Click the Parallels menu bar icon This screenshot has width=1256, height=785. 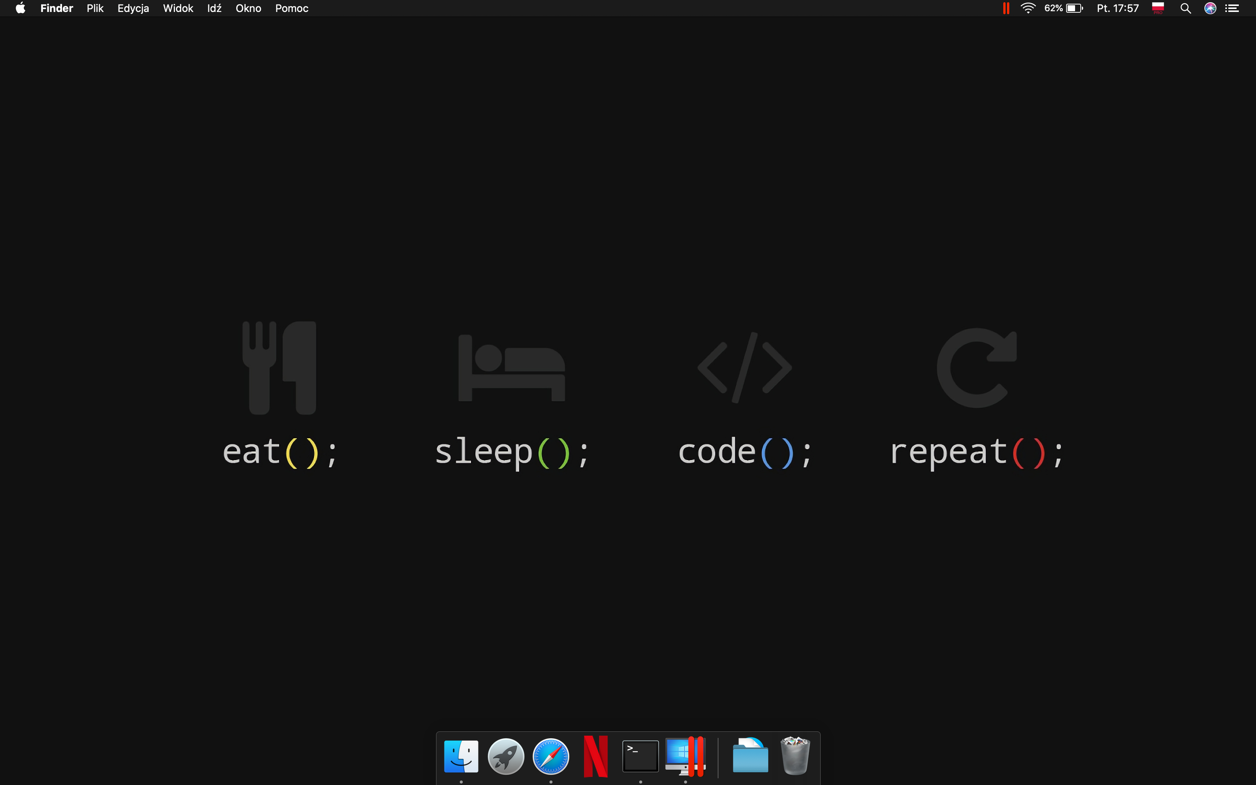(1006, 8)
